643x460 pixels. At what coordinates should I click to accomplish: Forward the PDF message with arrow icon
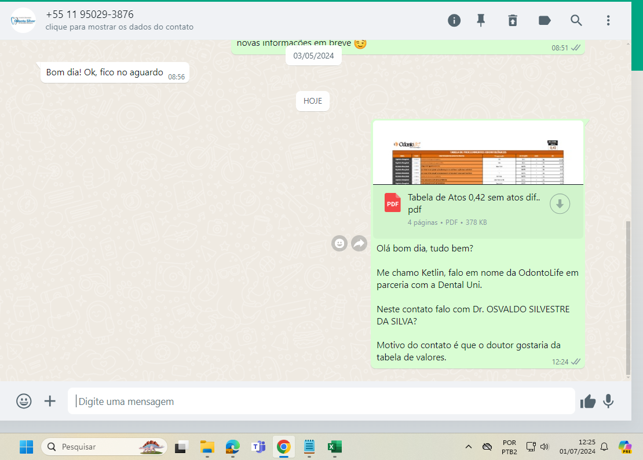click(x=359, y=243)
